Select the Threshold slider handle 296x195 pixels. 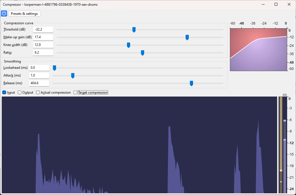134,29
